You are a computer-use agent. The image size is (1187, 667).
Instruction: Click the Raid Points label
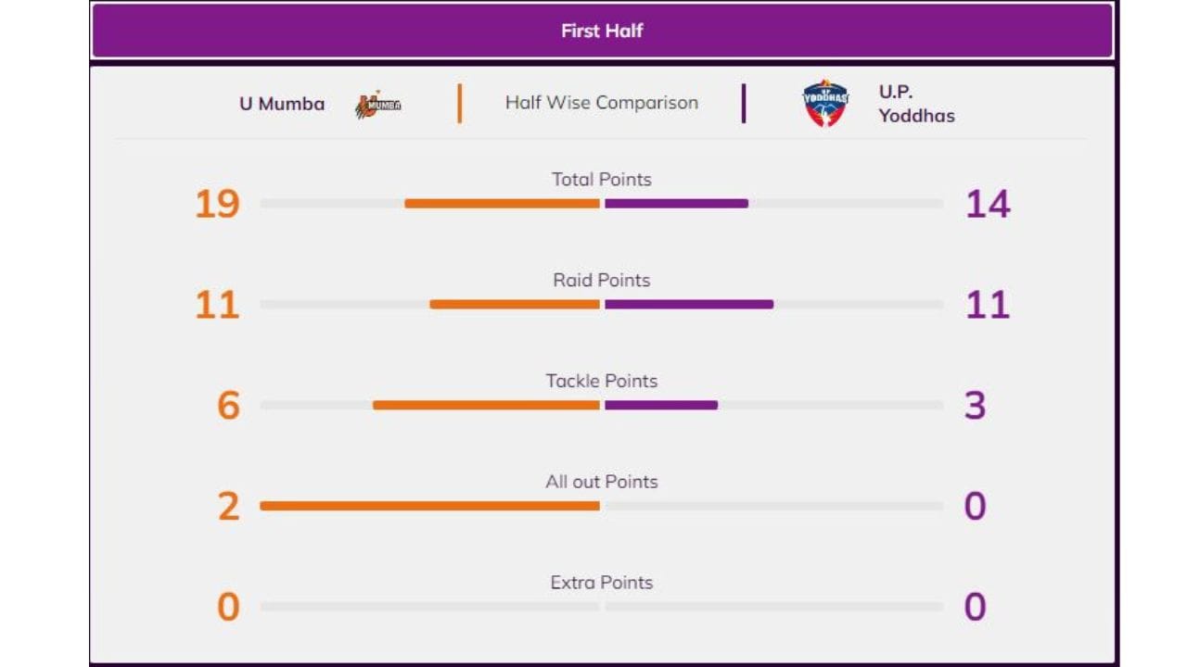click(602, 280)
